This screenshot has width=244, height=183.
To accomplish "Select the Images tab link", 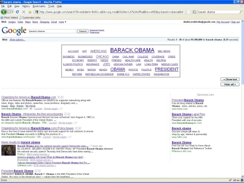I will [x=12, y=22].
